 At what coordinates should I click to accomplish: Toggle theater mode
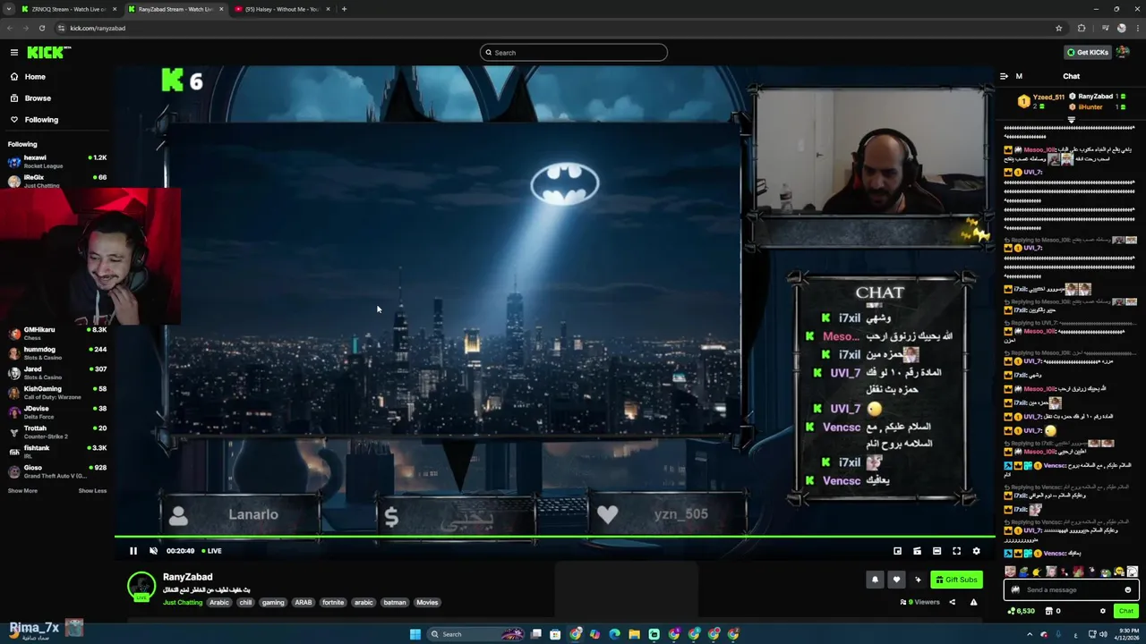tap(936, 551)
